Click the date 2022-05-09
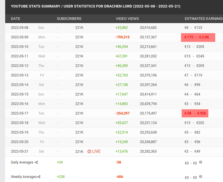The height and width of the screenshot is (182, 223). point(20,37)
